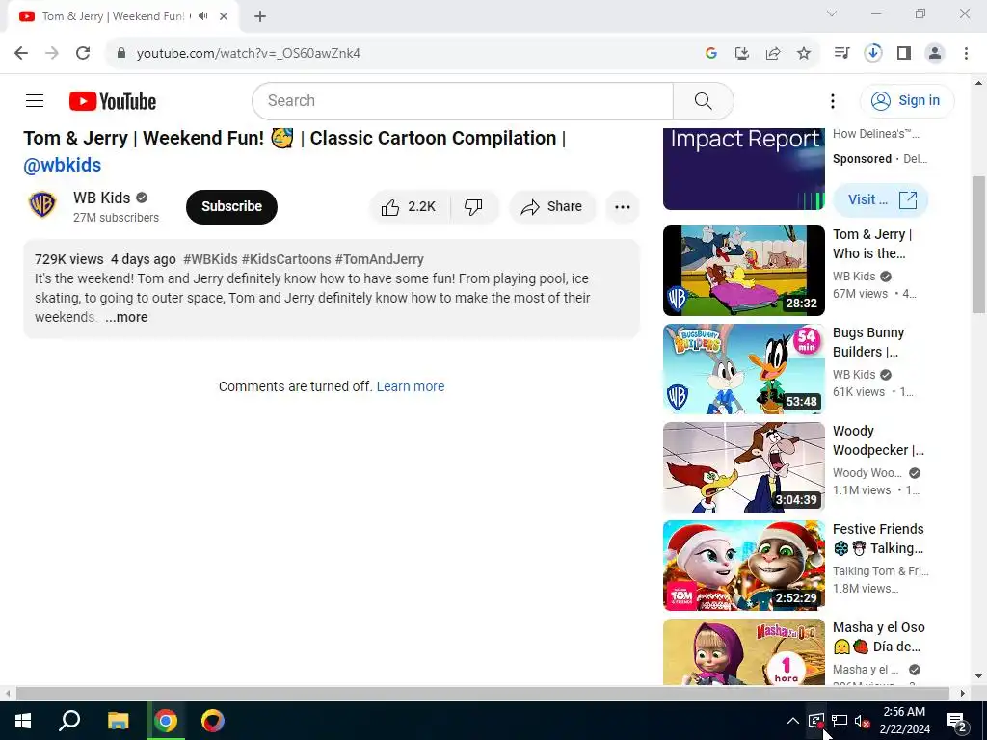Open the Chrome profile avatar
This screenshot has width=987, height=740.
click(935, 53)
